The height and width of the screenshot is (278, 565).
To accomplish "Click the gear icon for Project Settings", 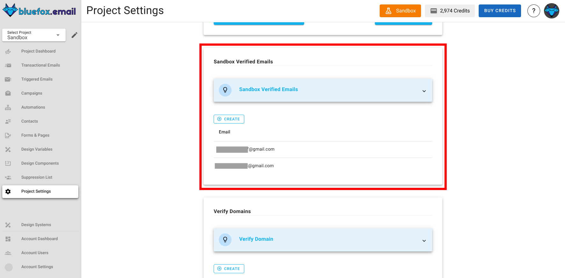I will [8, 191].
